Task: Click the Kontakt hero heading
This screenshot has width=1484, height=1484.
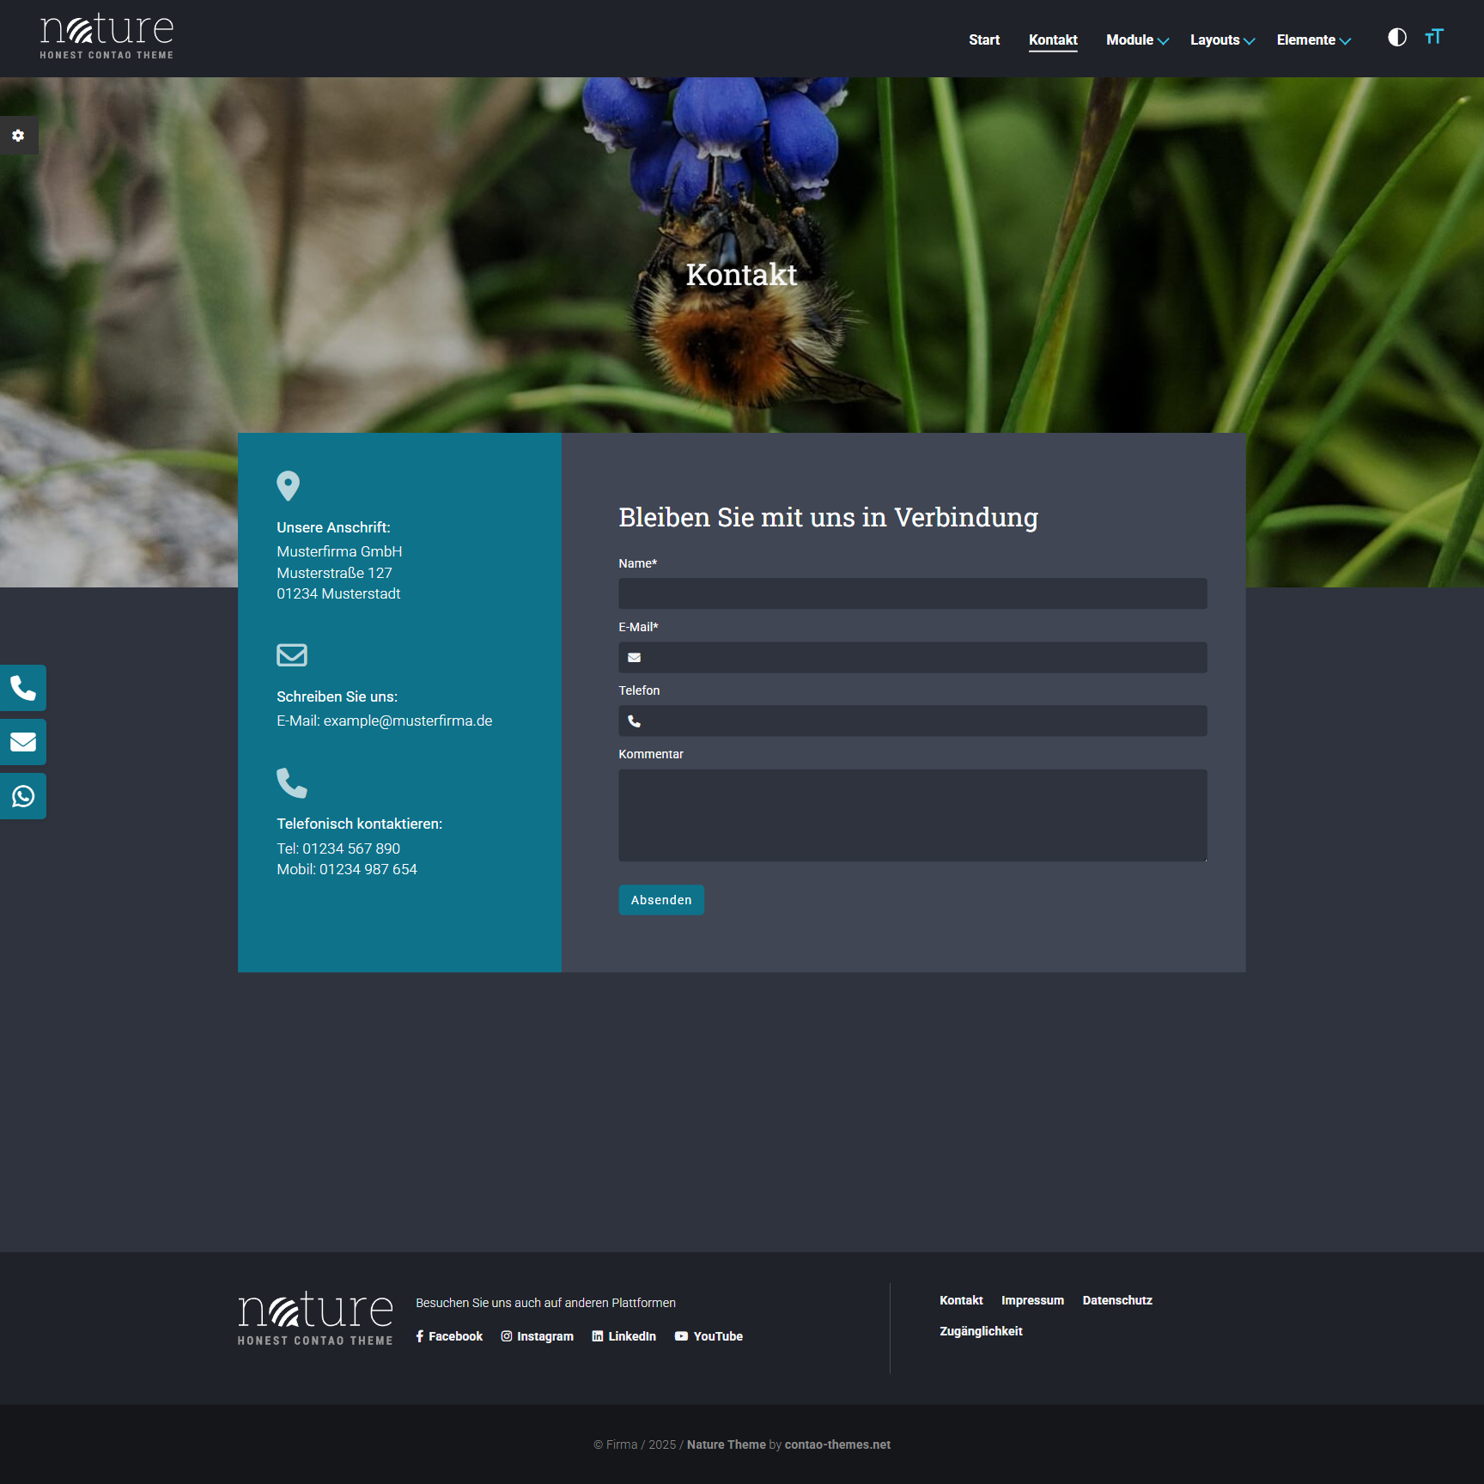Action: pos(741,275)
